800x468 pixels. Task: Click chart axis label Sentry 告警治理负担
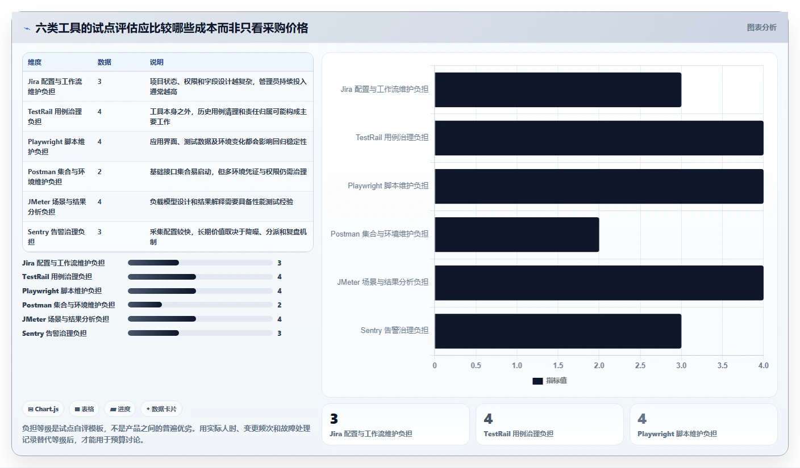394,330
